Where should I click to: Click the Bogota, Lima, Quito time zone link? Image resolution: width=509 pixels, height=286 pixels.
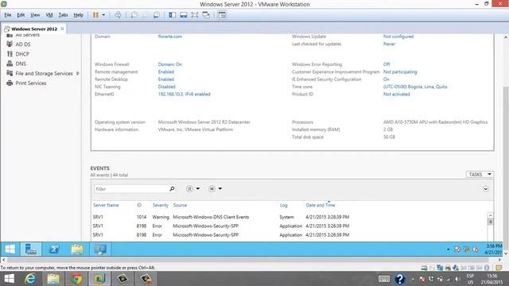pos(415,87)
